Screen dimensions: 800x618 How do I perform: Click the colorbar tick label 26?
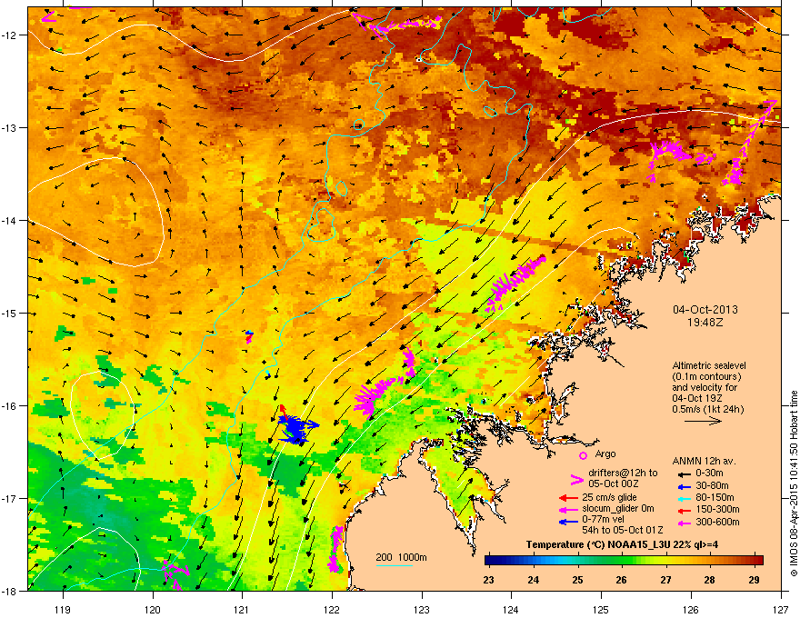[622, 580]
